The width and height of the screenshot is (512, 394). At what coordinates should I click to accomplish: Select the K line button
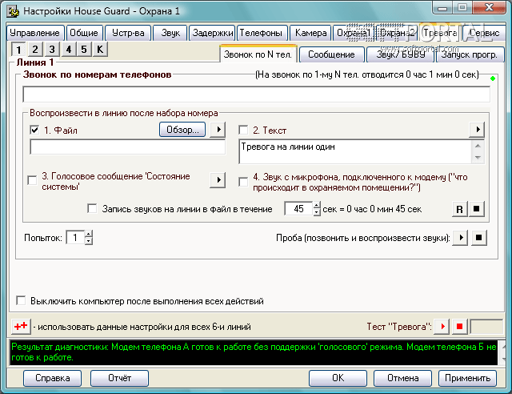[x=100, y=50]
